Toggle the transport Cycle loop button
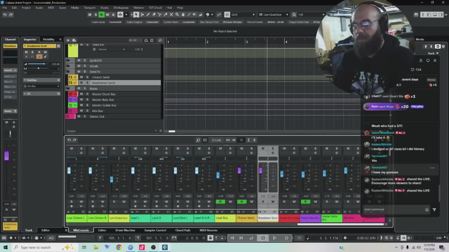Image resolution: width=449 pixels, height=252 pixels. [x=251, y=238]
